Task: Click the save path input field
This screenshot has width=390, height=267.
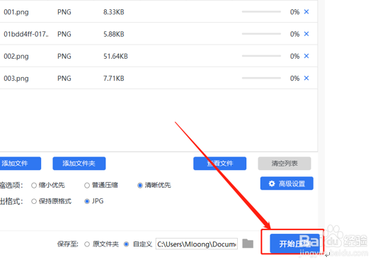Action: 197,244
